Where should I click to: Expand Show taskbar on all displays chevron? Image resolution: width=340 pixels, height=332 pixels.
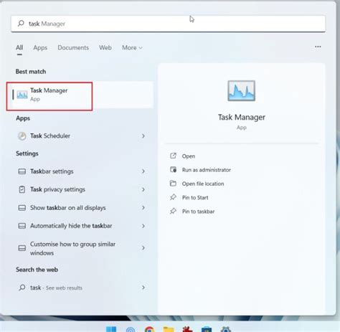click(143, 208)
